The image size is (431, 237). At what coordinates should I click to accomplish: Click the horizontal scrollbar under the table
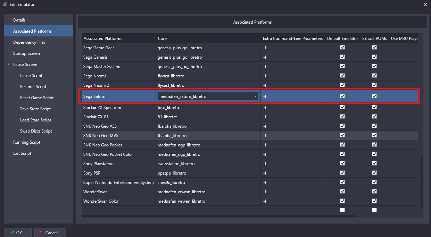click(218, 216)
